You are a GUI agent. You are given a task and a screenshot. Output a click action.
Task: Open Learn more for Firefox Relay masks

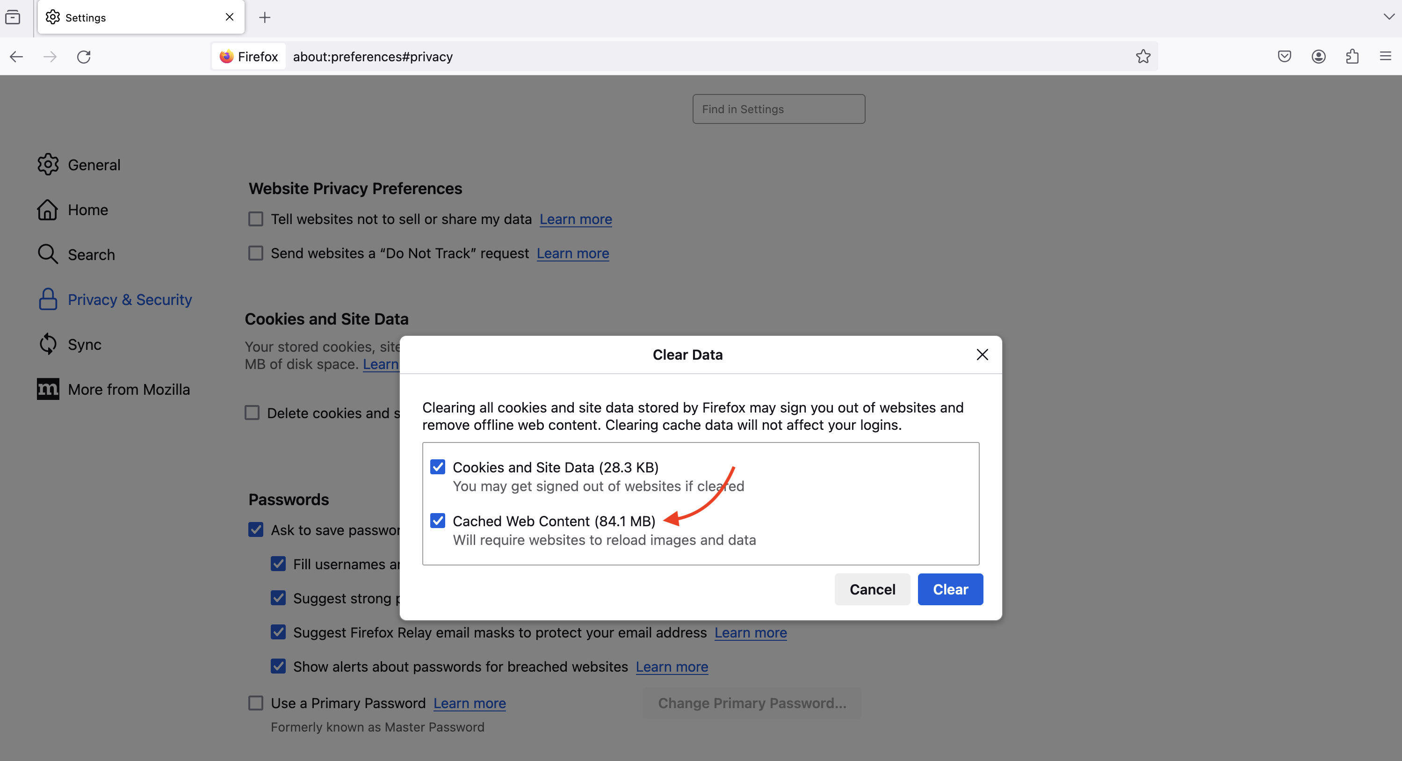click(751, 632)
